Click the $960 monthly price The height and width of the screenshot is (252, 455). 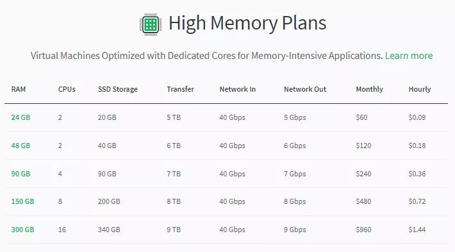coord(363,230)
